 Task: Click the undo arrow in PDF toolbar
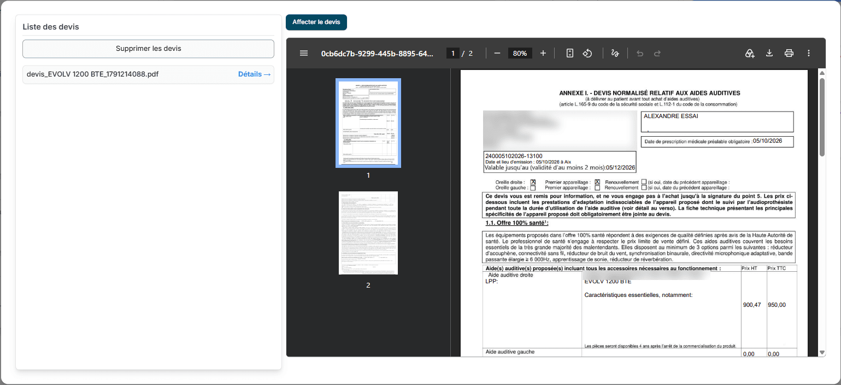640,53
